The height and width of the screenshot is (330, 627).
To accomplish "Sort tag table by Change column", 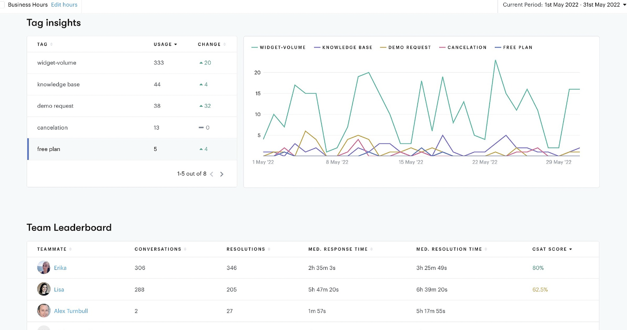I will coord(212,44).
